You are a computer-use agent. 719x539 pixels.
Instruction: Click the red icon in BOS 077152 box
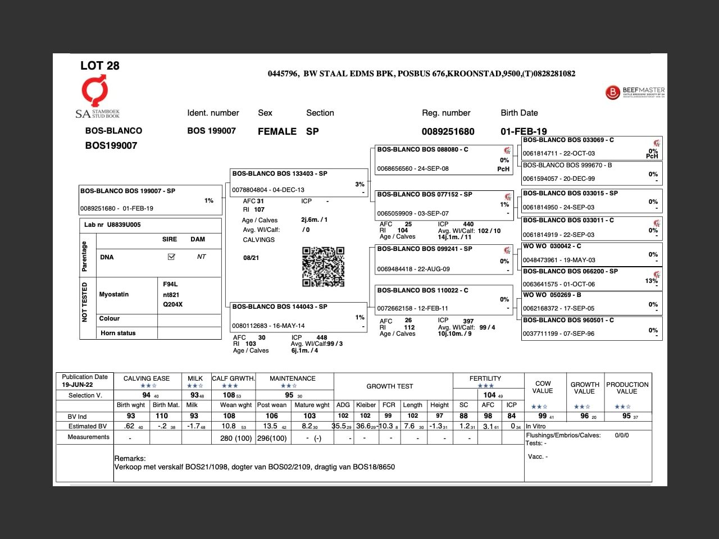coord(507,197)
